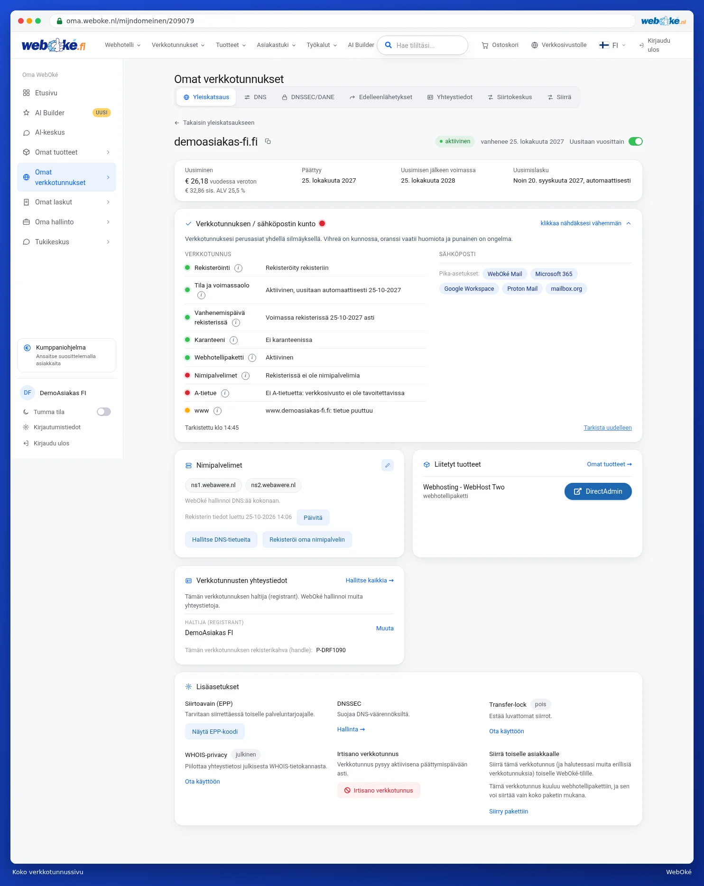Image resolution: width=704 pixels, height=886 pixels.
Task: Open the Kumppaniohjelma partner program card
Action: pyautogui.click(x=66, y=355)
